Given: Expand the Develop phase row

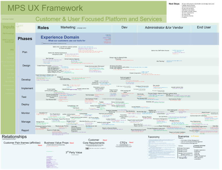Looking at the screenshot, I should [x=26, y=80].
